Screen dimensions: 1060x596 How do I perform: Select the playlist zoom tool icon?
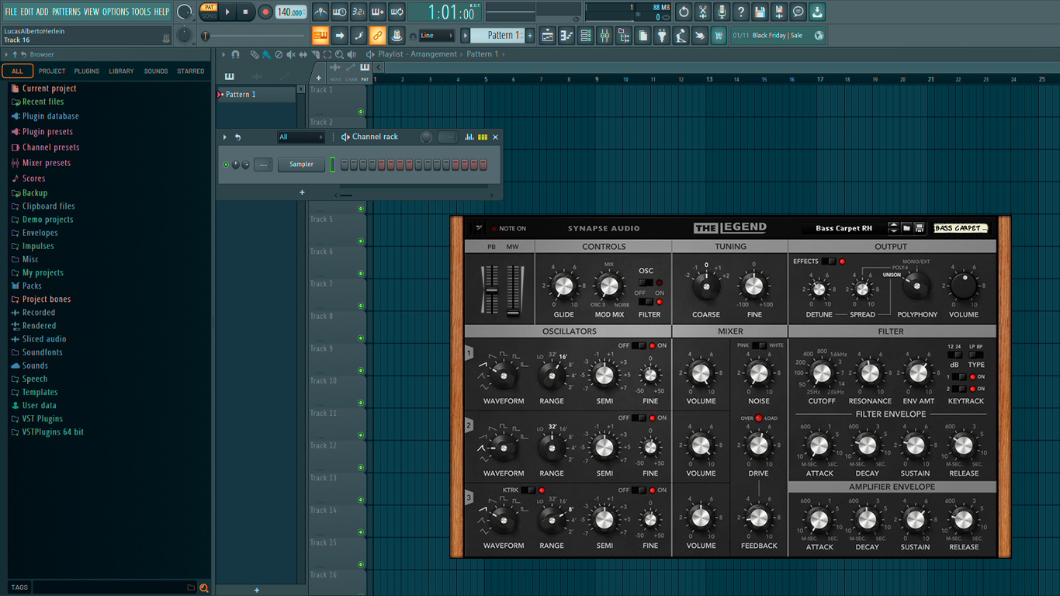[339, 54]
